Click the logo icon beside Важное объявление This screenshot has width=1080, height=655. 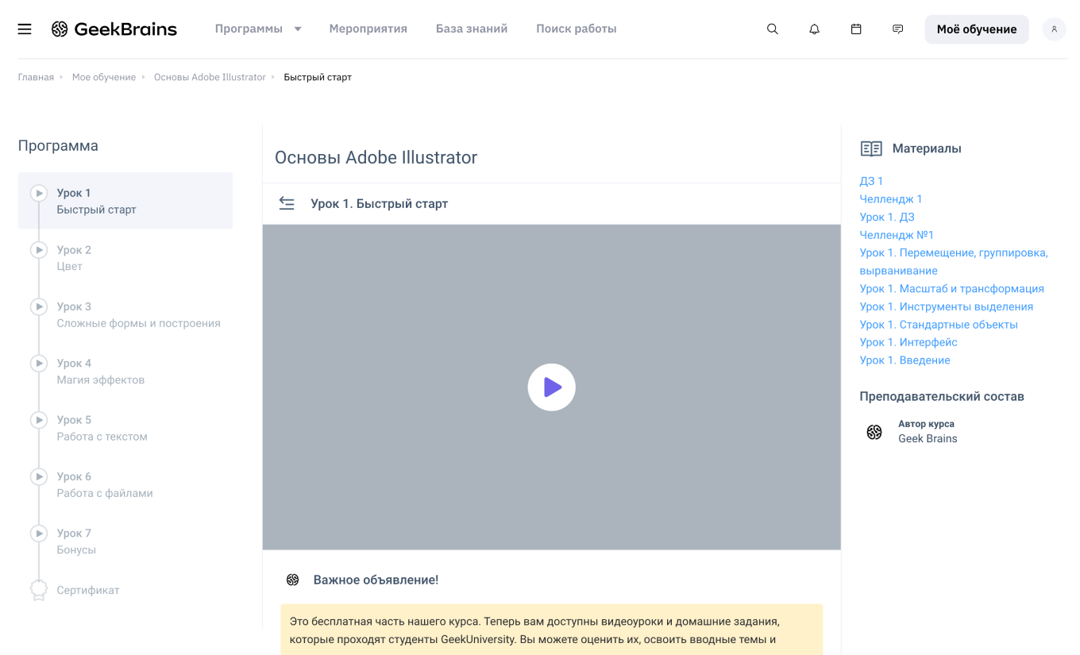tap(293, 580)
